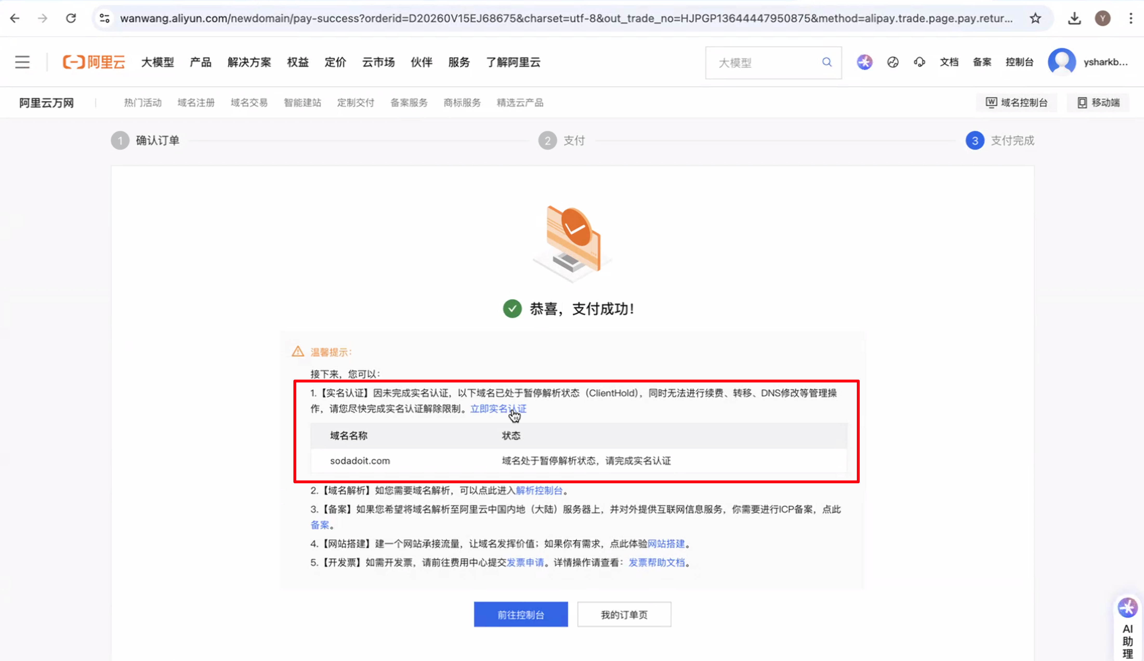The width and height of the screenshot is (1144, 661).
Task: Bookmark this page with the star icon
Action: point(1036,18)
